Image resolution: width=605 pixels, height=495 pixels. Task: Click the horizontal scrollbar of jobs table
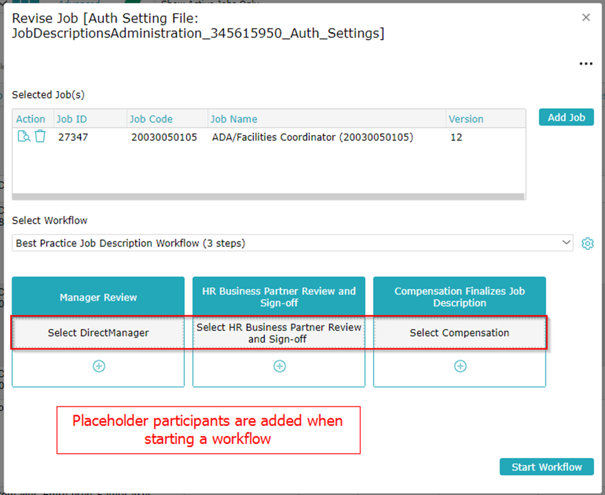[268, 197]
